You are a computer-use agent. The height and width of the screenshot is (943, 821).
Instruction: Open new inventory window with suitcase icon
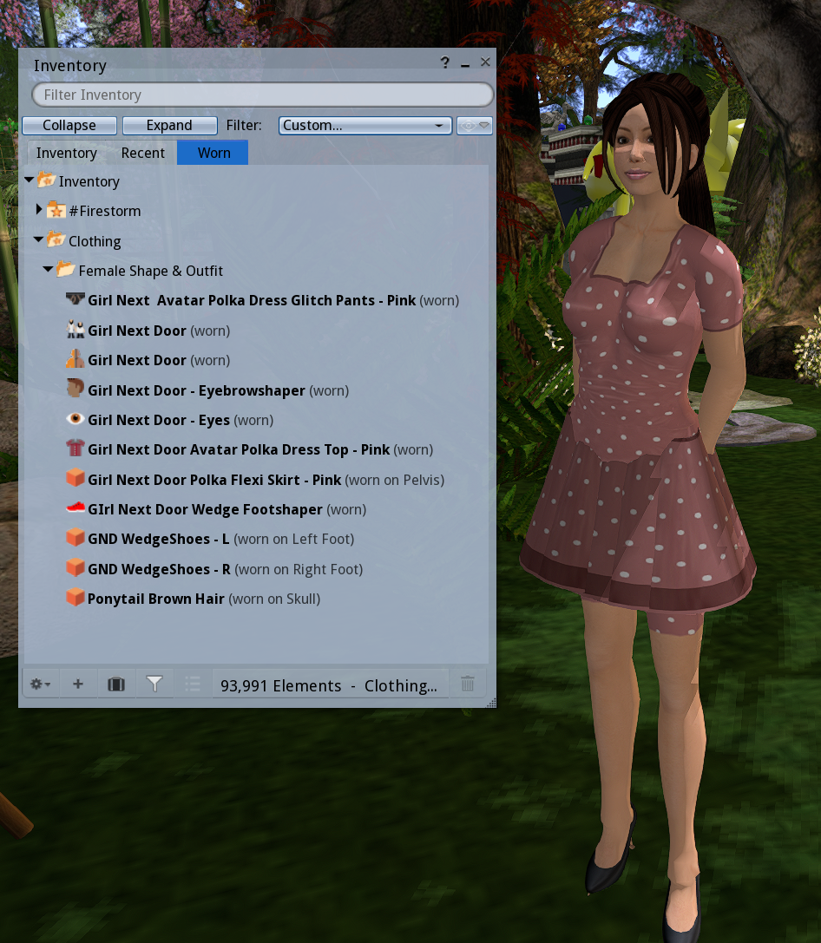click(116, 684)
